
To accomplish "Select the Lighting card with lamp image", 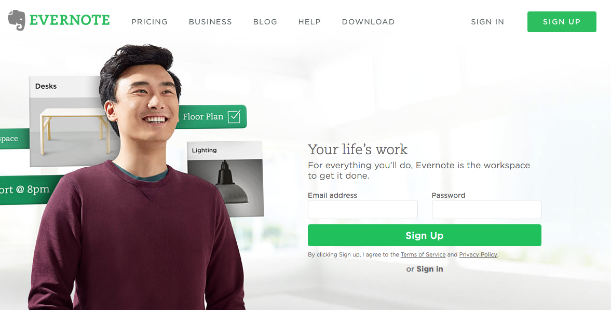I will click(225, 179).
